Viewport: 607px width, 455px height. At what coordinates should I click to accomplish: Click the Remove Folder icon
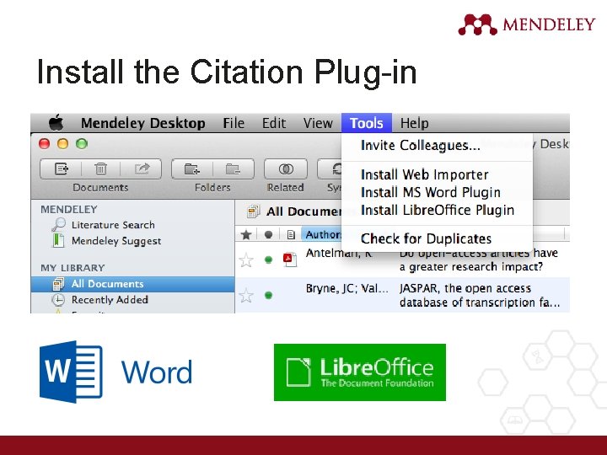click(x=233, y=169)
